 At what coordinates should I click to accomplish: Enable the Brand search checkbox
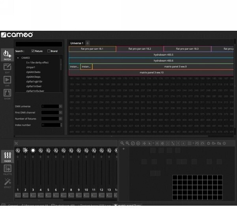click(x=49, y=51)
